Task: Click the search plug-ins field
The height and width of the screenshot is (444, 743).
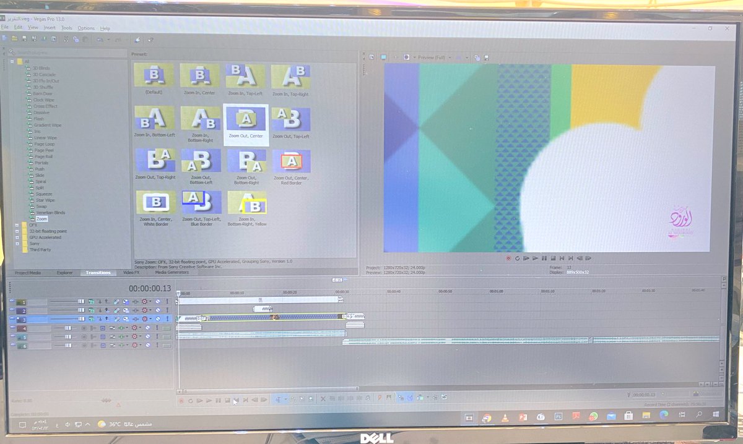Action: click(68, 52)
